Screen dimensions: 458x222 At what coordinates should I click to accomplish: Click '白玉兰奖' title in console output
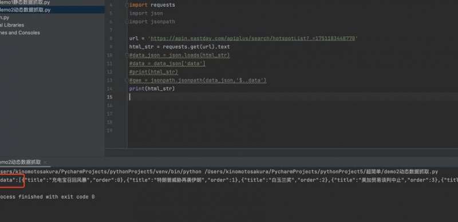(282, 180)
